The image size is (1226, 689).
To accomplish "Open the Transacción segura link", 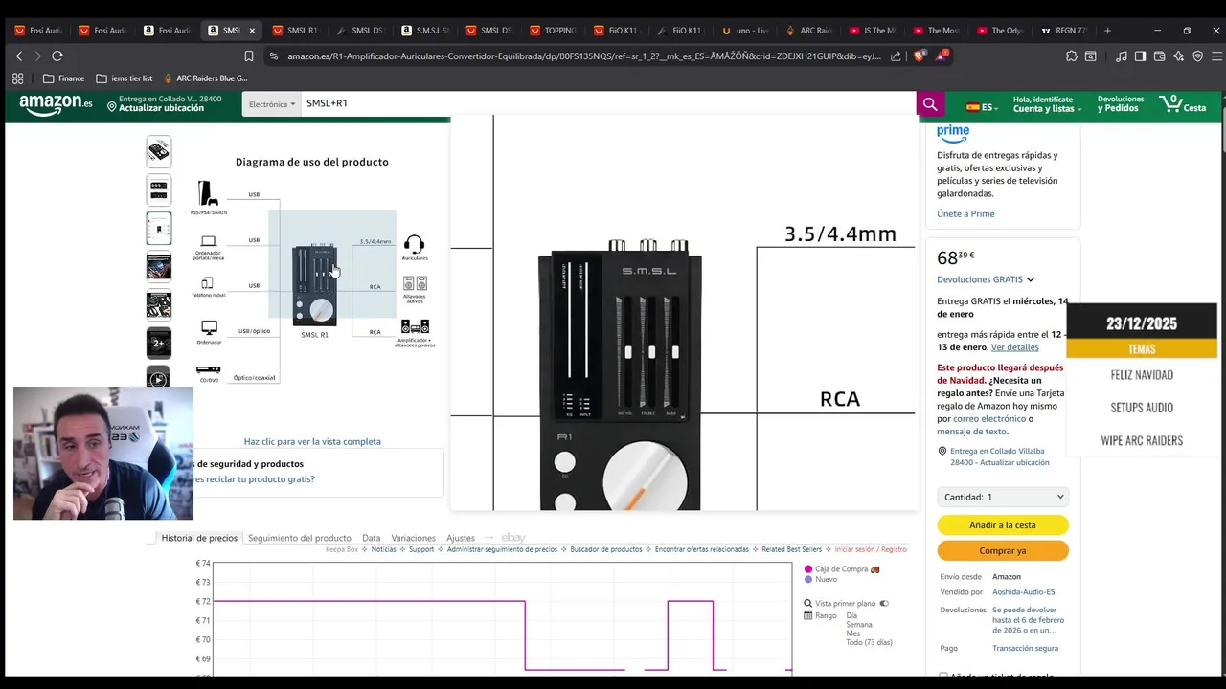I will pyautogui.click(x=1025, y=648).
